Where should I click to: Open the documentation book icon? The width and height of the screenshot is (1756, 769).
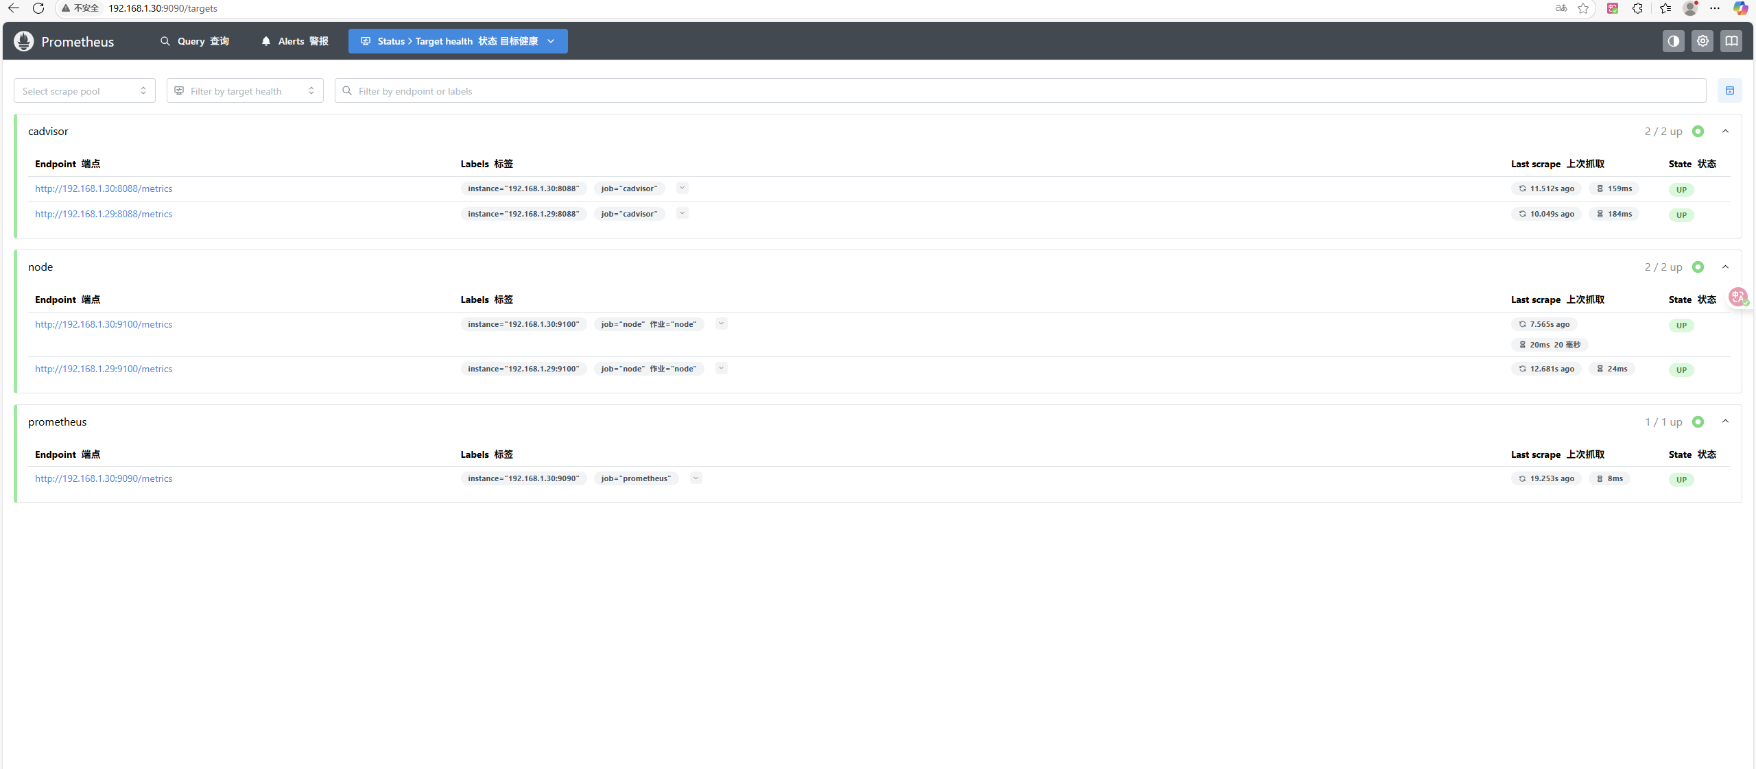click(x=1731, y=41)
